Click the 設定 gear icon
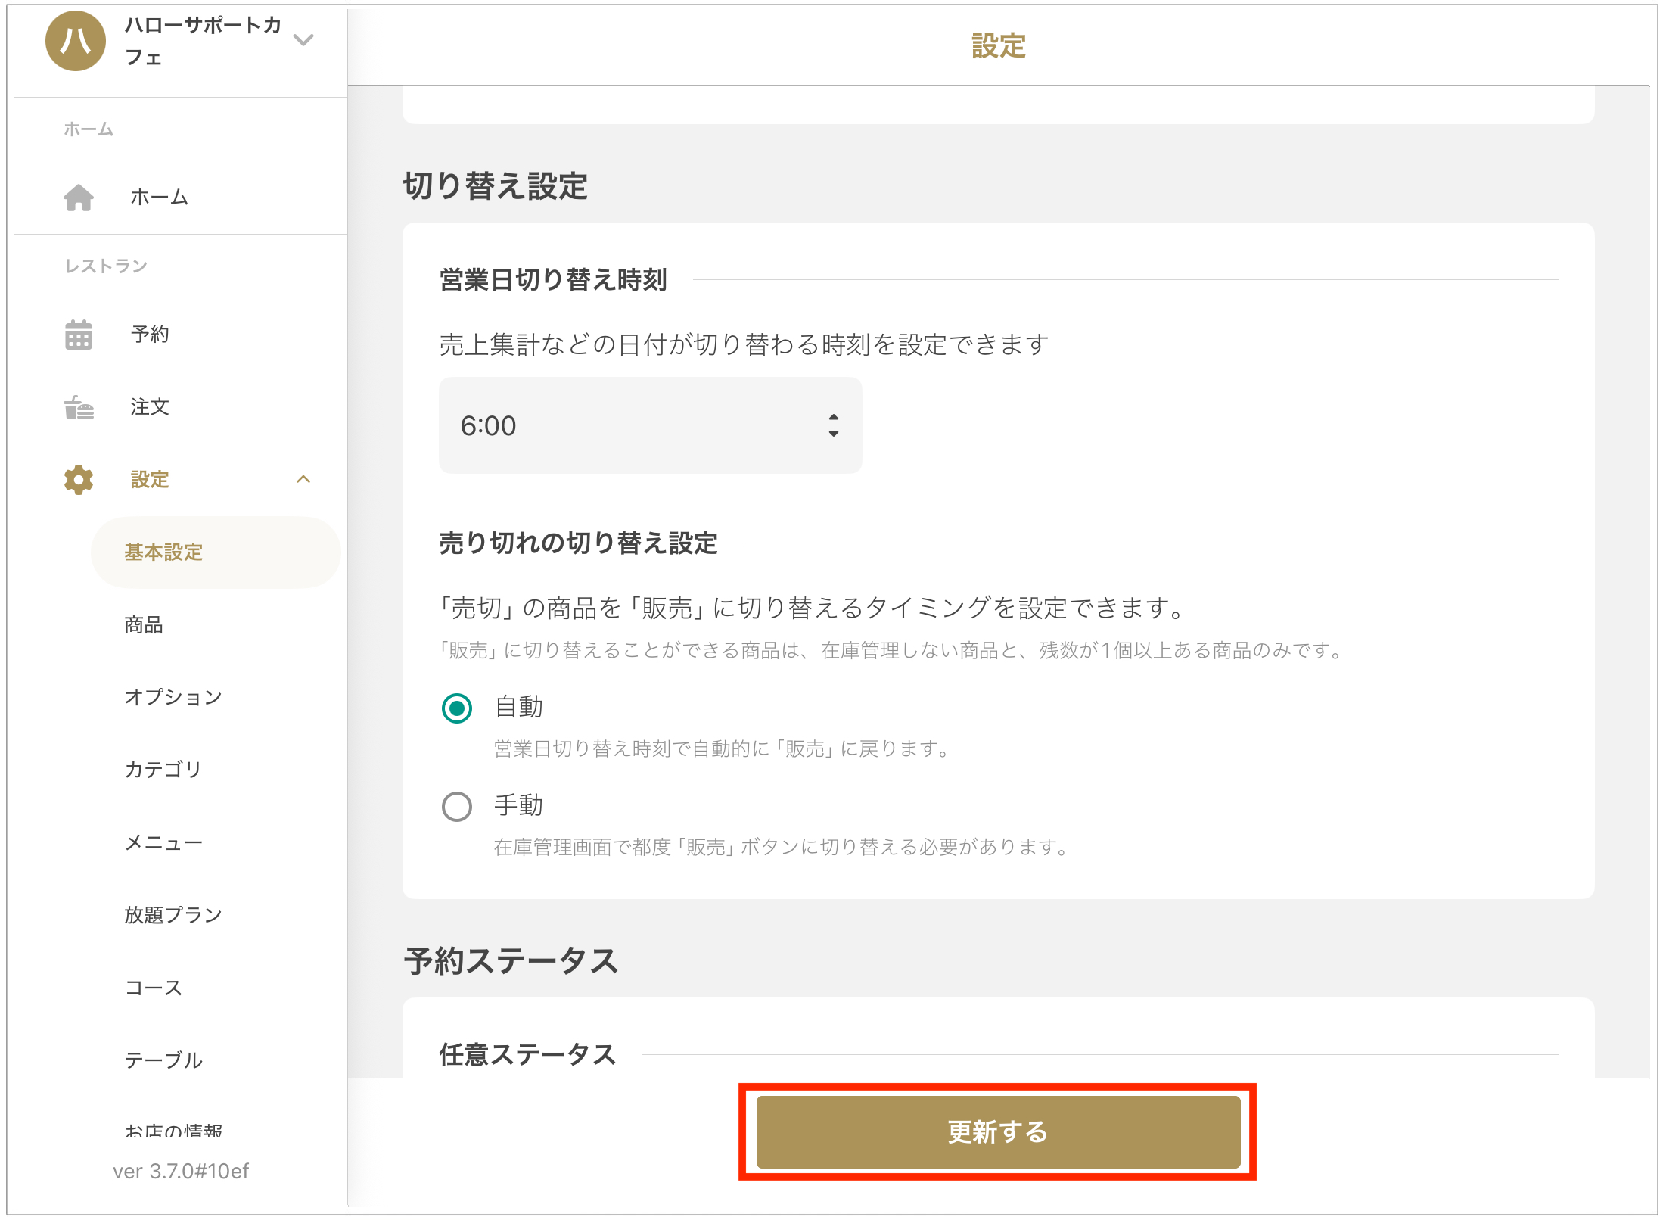Image resolution: width=1663 pixels, height=1220 pixels. coord(78,480)
